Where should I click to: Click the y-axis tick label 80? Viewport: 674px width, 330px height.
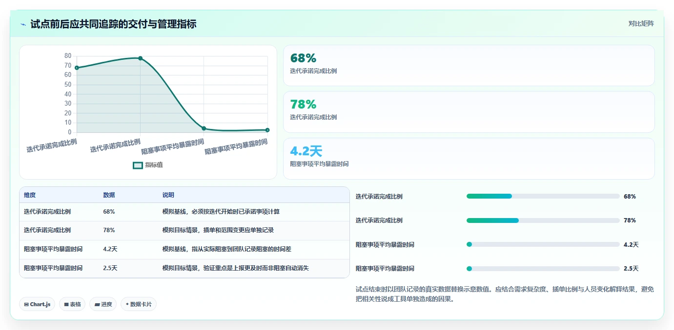coord(68,56)
